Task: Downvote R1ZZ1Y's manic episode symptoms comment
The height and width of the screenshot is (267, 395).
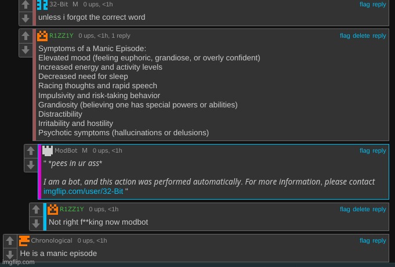Action: click(x=26, y=50)
